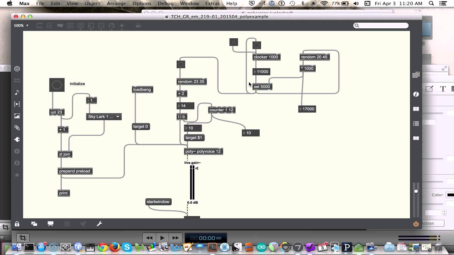Click the live.gain~ slider

click(192, 182)
